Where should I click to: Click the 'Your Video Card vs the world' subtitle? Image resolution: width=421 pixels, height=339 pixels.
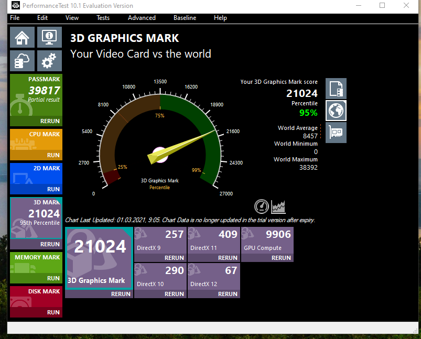coord(141,54)
